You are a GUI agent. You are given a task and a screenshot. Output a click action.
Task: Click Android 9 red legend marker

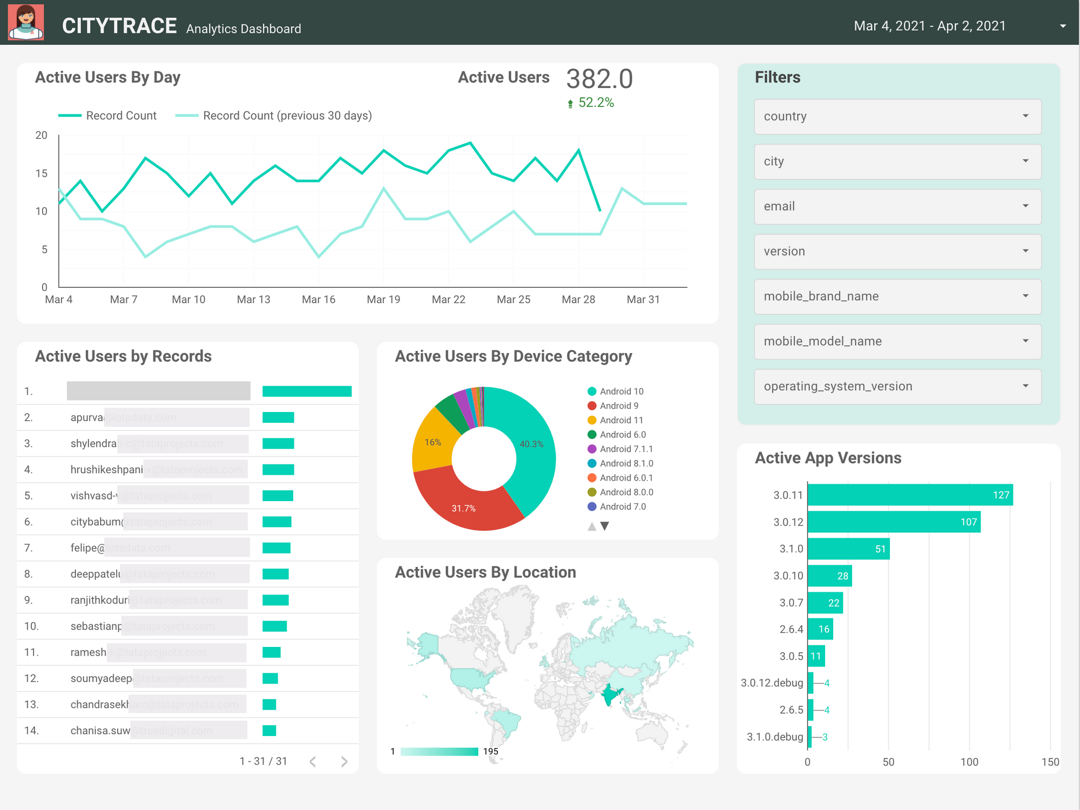(592, 406)
